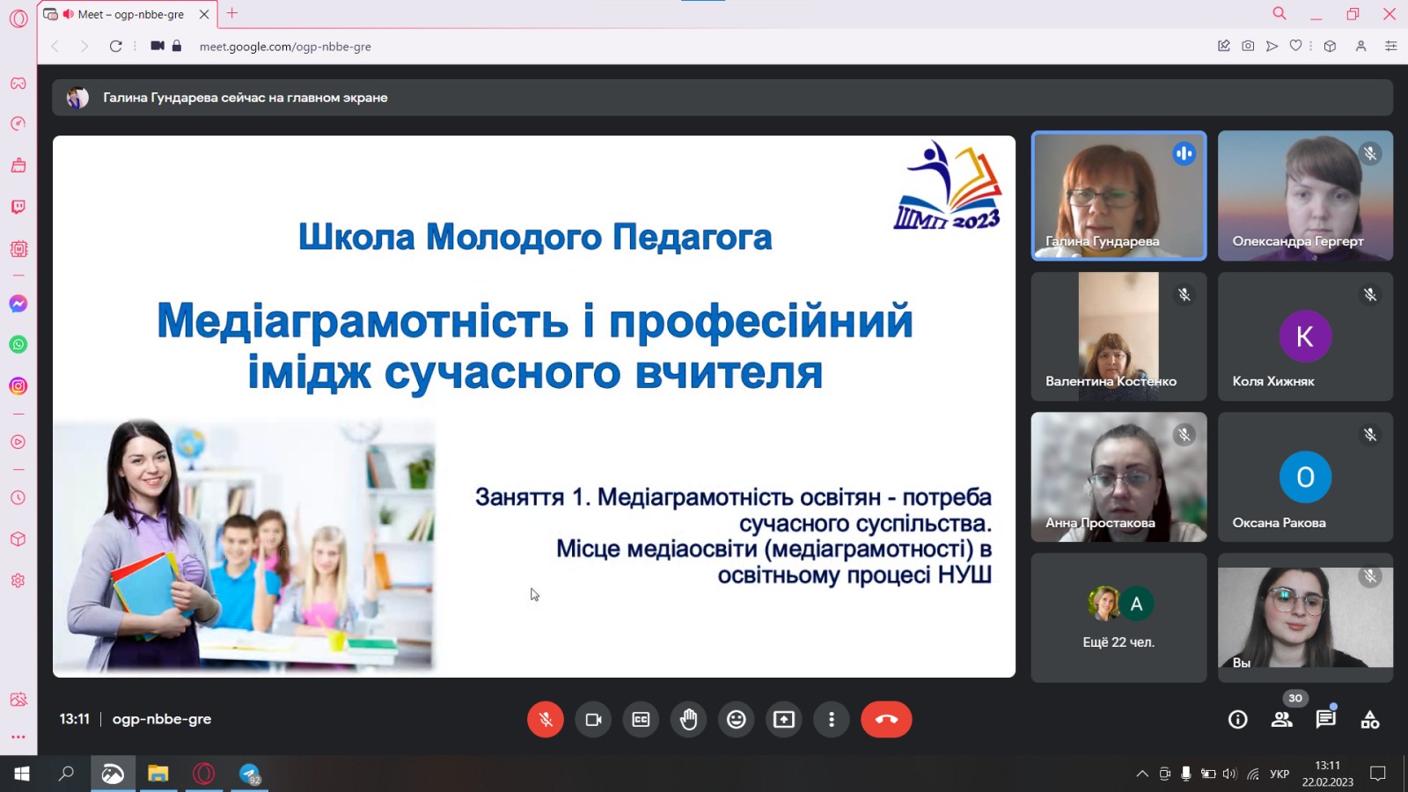1408x792 pixels.
Task: Unmute the microphone in Meet controls
Action: click(x=546, y=719)
